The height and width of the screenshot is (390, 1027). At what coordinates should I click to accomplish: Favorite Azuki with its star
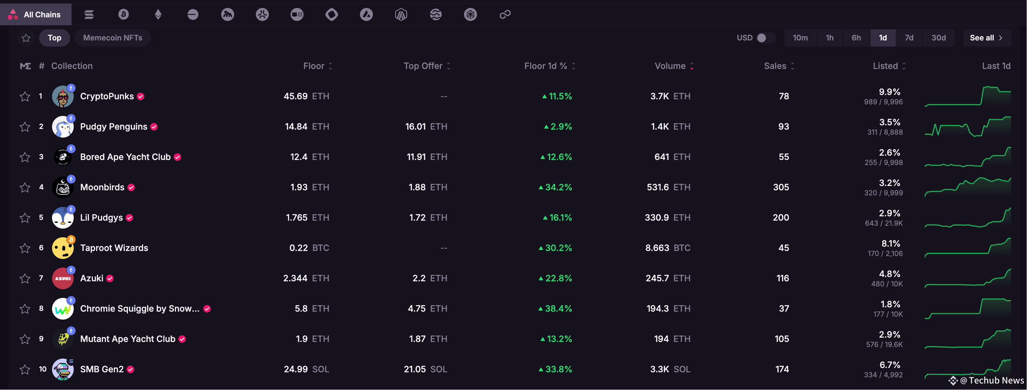pyautogui.click(x=25, y=278)
